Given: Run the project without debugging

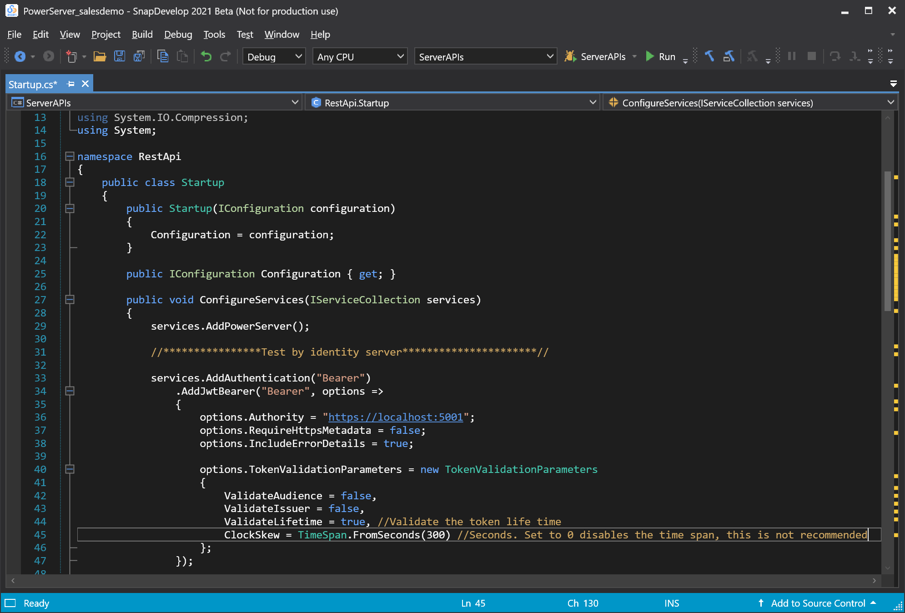Looking at the screenshot, I should (x=661, y=56).
